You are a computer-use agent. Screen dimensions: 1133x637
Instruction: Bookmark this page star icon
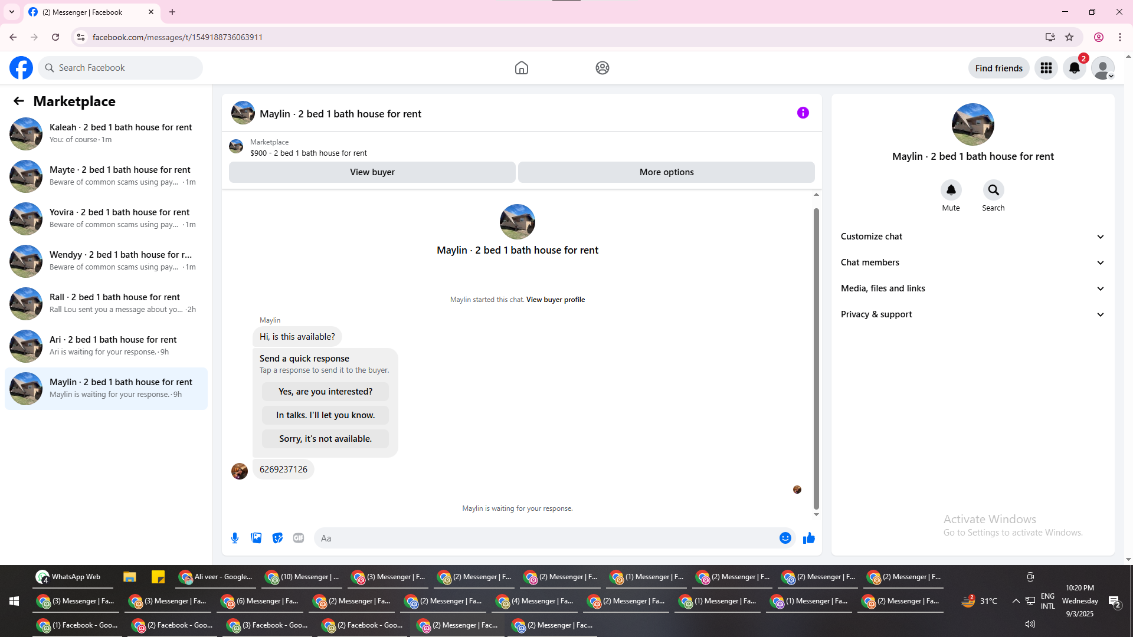[1069, 37]
